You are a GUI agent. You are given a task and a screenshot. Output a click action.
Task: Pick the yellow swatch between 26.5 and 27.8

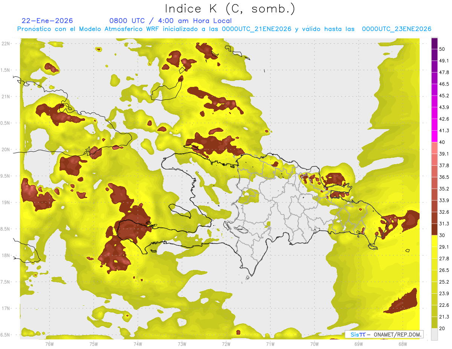435,265
